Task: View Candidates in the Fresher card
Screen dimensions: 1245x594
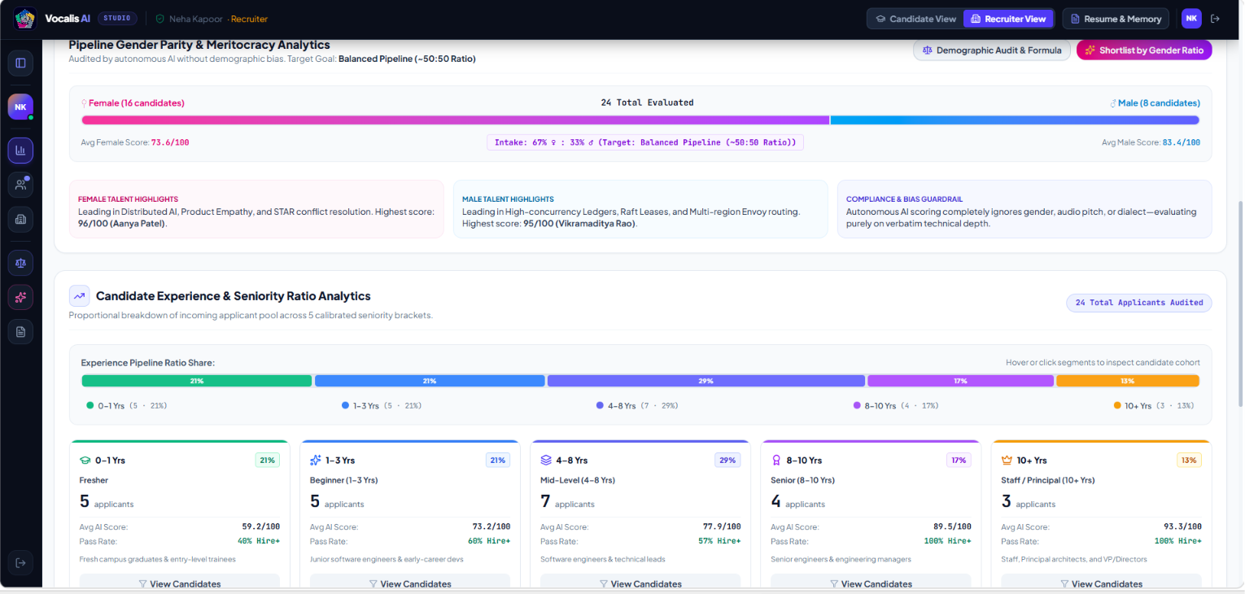Action: point(180,583)
